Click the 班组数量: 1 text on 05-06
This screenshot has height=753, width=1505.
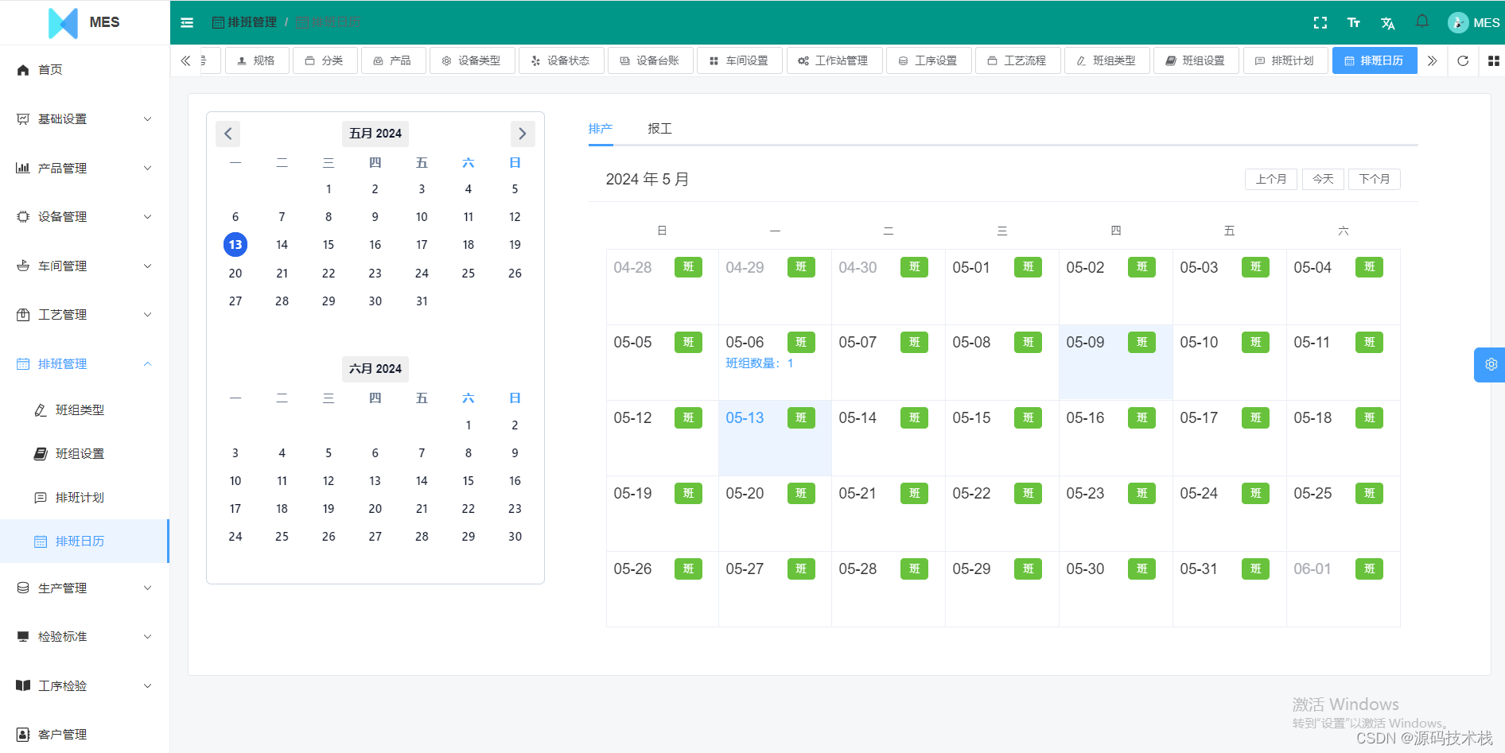tap(760, 363)
